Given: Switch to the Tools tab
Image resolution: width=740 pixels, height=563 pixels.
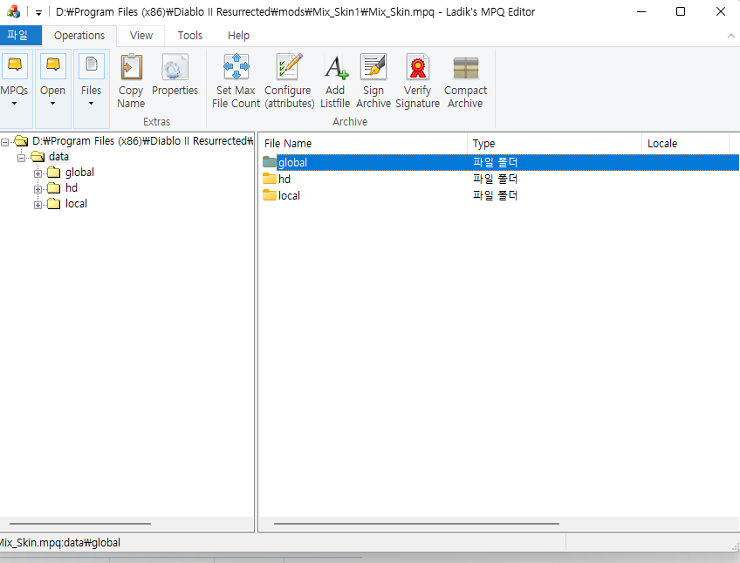Looking at the screenshot, I should click(x=190, y=36).
